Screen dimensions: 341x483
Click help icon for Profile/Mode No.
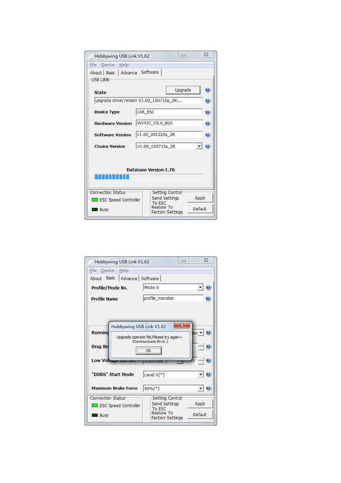(208, 288)
